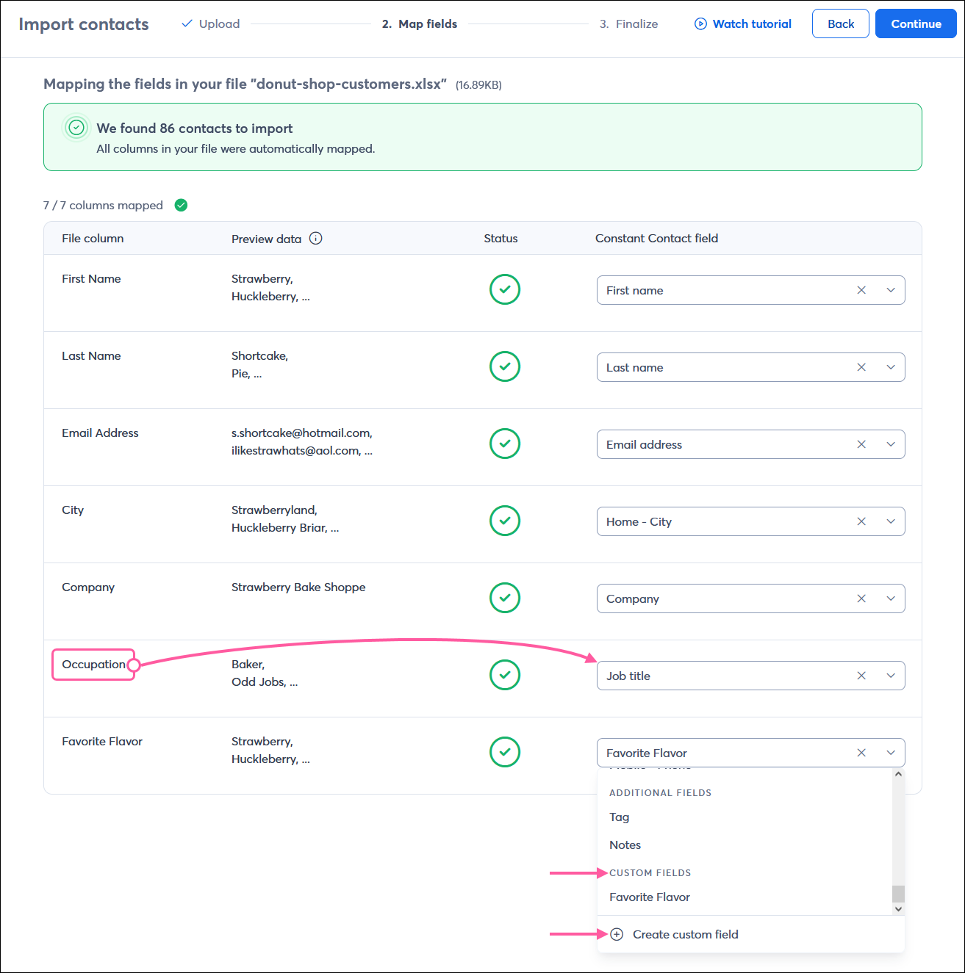The image size is (965, 973).
Task: Click the dropdown list scrollbar thumb
Action: [898, 894]
